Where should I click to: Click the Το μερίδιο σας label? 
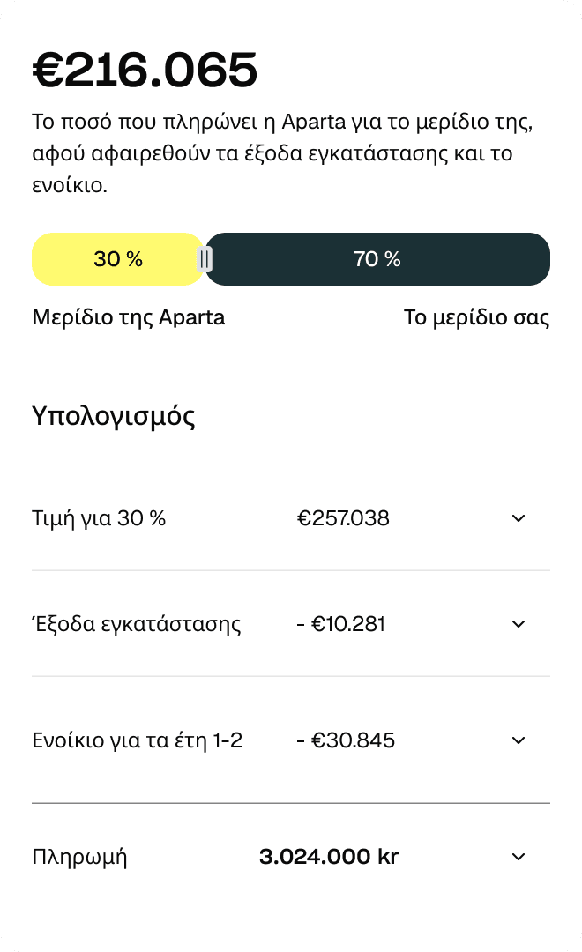[476, 317]
